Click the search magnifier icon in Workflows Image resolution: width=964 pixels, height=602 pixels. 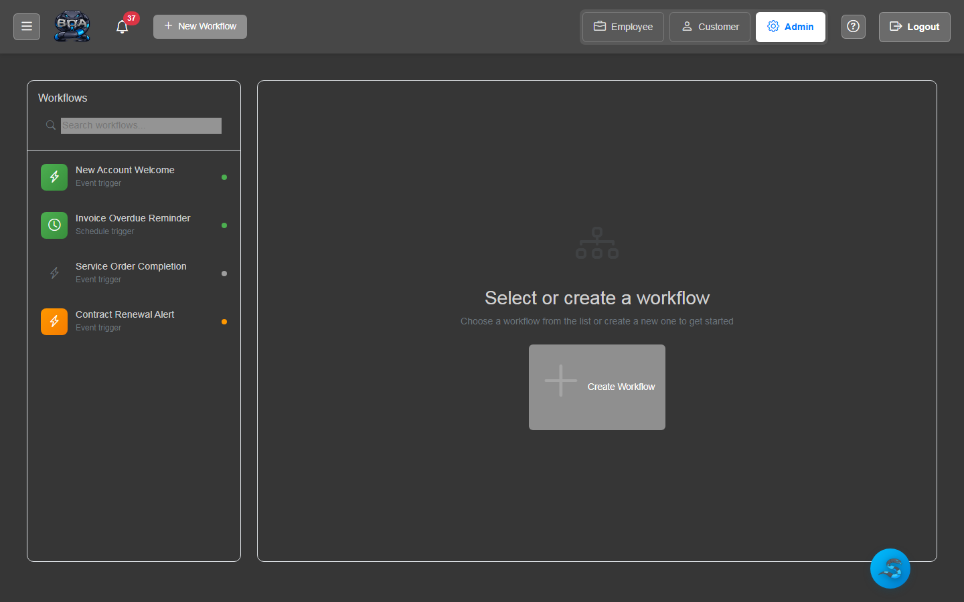[50, 125]
